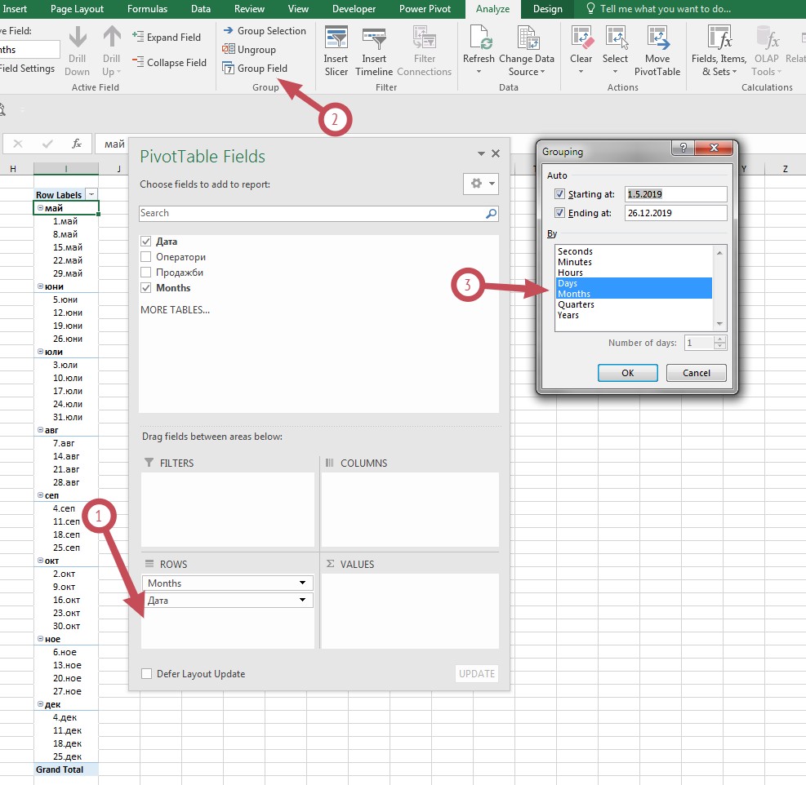Click Tell me what you want to do

coord(659,9)
